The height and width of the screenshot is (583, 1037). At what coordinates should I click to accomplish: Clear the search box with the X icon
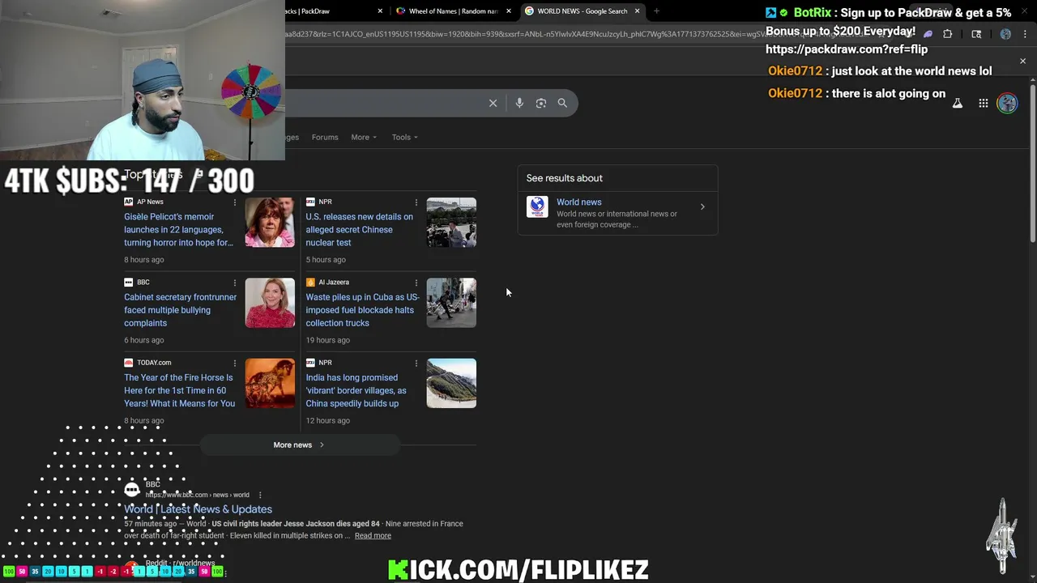tap(493, 103)
